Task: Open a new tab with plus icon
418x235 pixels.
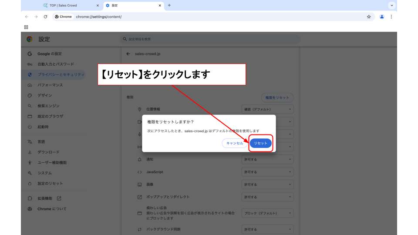Action: click(x=169, y=5)
